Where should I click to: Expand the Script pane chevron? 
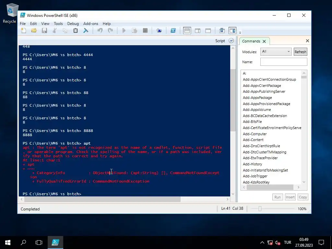tap(231, 41)
